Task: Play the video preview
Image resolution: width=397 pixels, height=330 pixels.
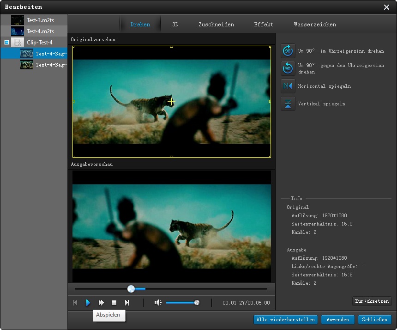Action: tap(88, 303)
